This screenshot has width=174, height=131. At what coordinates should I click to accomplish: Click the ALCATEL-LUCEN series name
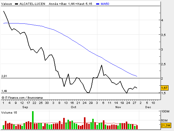32,4
